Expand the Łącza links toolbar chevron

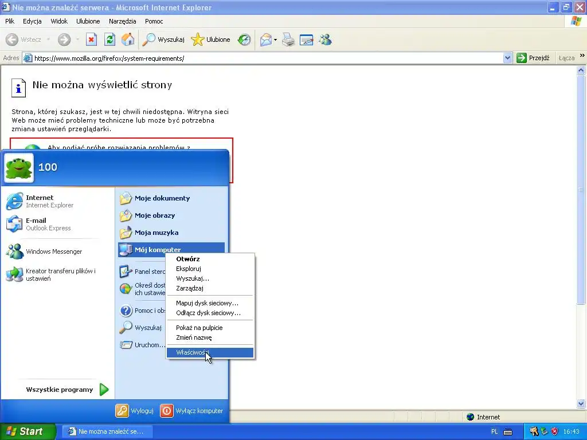click(582, 56)
